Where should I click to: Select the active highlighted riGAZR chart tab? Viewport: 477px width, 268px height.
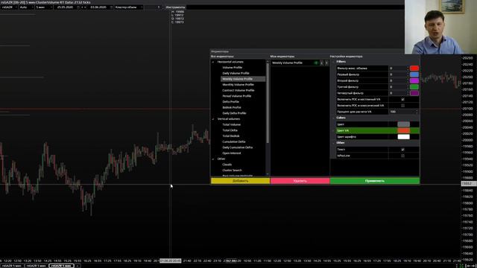(x=61, y=266)
